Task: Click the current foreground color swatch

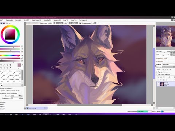Action: (x=19, y=65)
